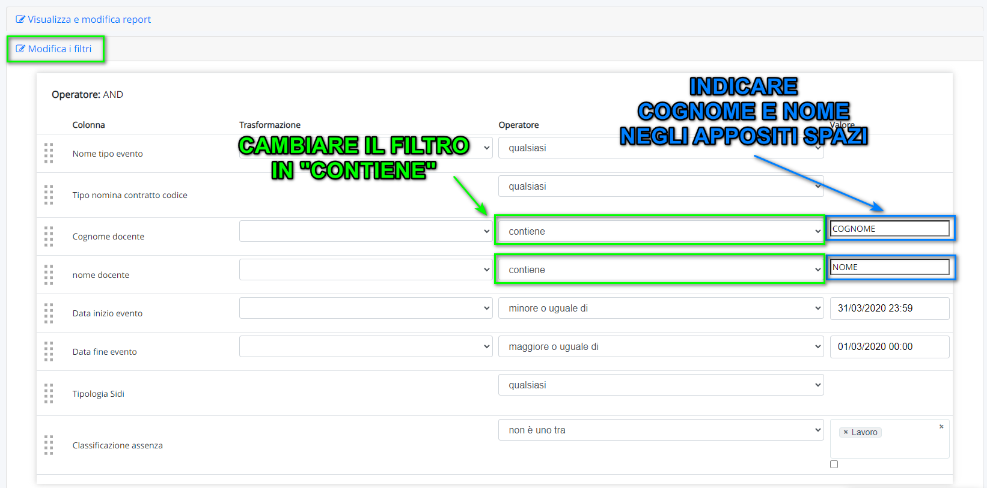Click the Data inizio evento label
987x488 pixels.
click(x=108, y=313)
